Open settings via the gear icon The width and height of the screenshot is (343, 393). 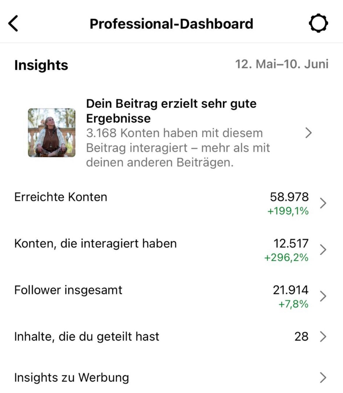318,23
